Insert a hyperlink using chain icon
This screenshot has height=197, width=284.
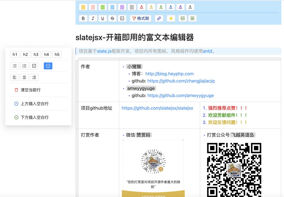point(159,18)
